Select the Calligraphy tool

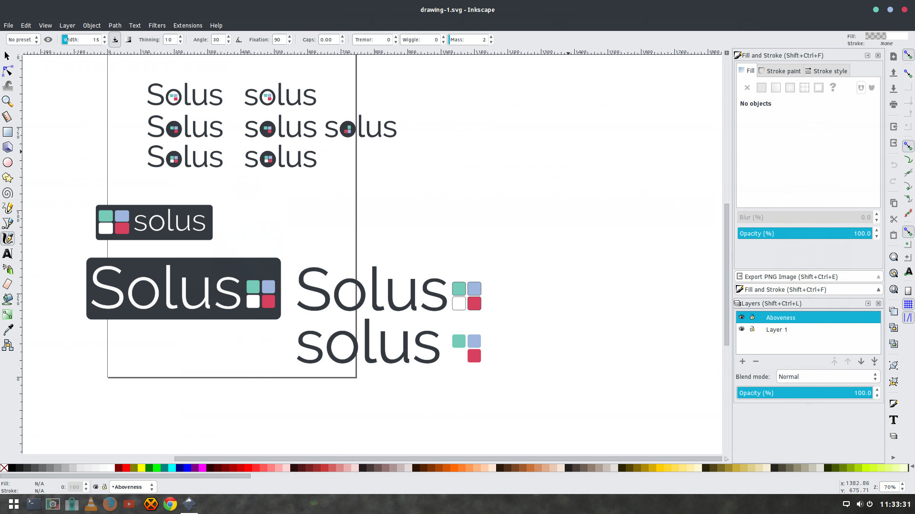7,238
